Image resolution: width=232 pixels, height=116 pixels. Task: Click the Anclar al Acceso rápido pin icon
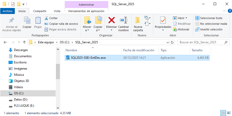click(12, 20)
